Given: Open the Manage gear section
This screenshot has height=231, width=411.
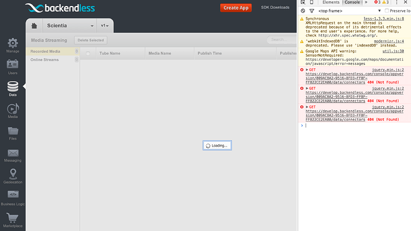Looking at the screenshot, I should click(x=13, y=45).
